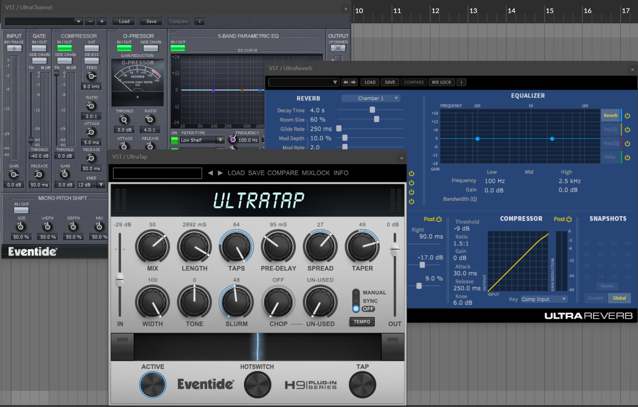Enable the Gate IN/OUT toggle in UltraChannel
The width and height of the screenshot is (638, 407).
point(39,47)
